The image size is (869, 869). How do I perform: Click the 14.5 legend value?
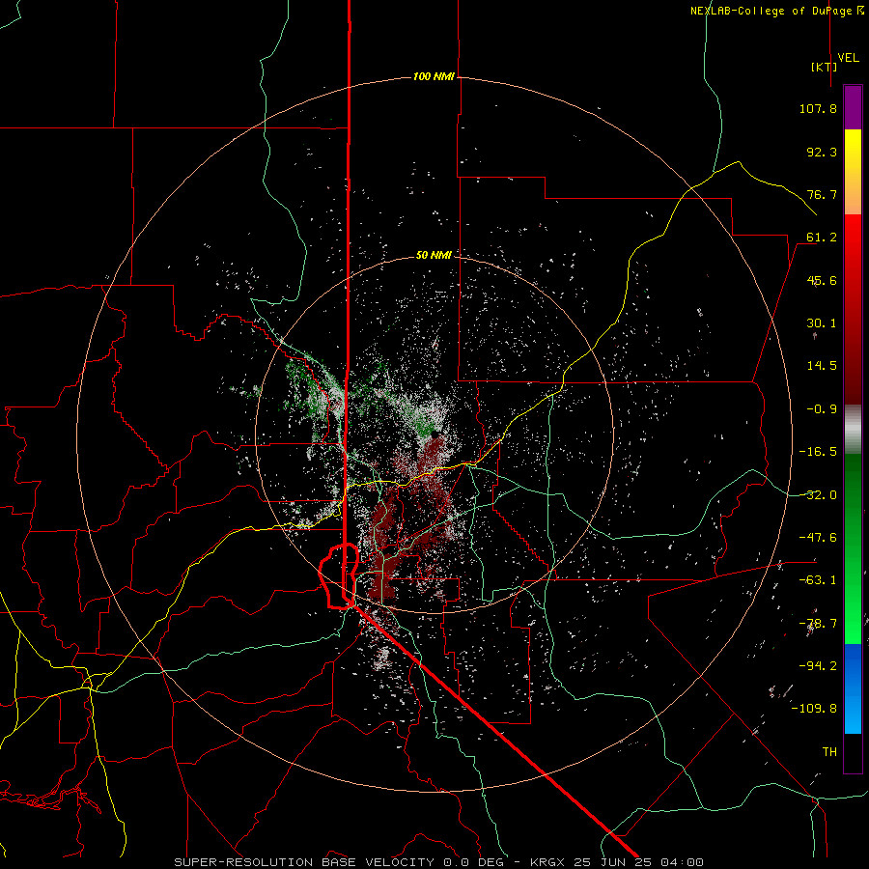point(822,366)
